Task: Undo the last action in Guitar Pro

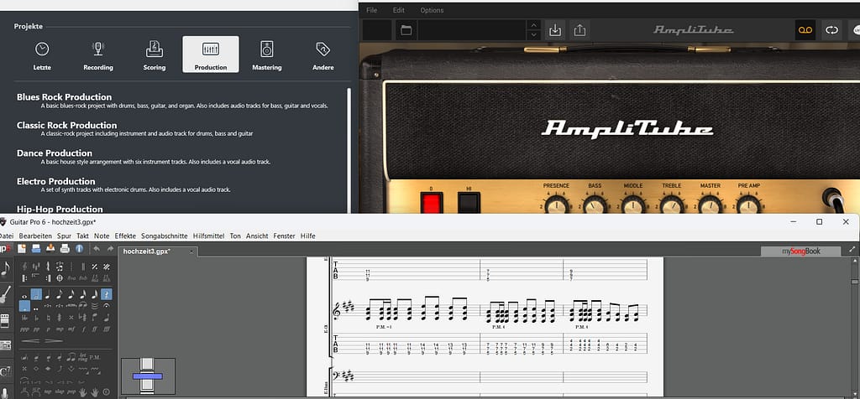Action: (97, 248)
